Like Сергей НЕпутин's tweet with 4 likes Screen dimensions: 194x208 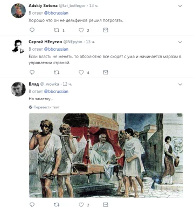(x=81, y=72)
